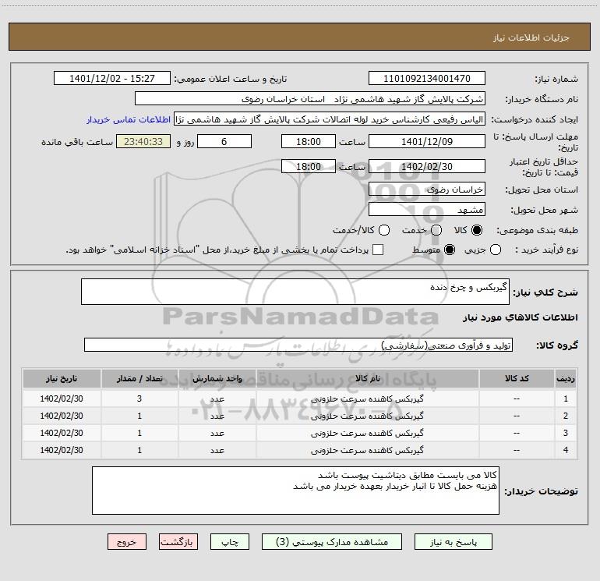Click the توضیحات خریدار text area
The width and height of the screenshot is (600, 581).
click(x=295, y=491)
